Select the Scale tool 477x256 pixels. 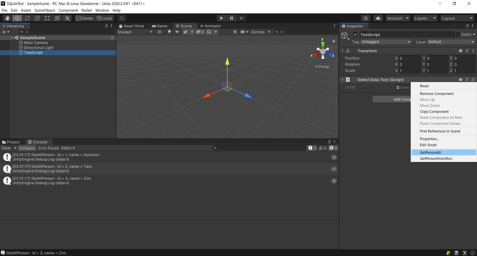pos(37,18)
